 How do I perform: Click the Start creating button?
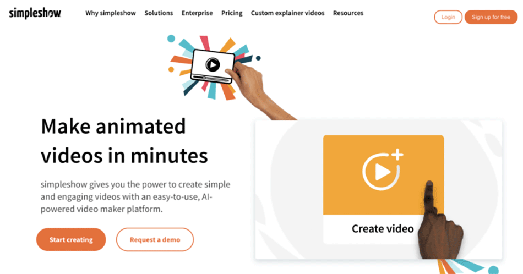71,240
